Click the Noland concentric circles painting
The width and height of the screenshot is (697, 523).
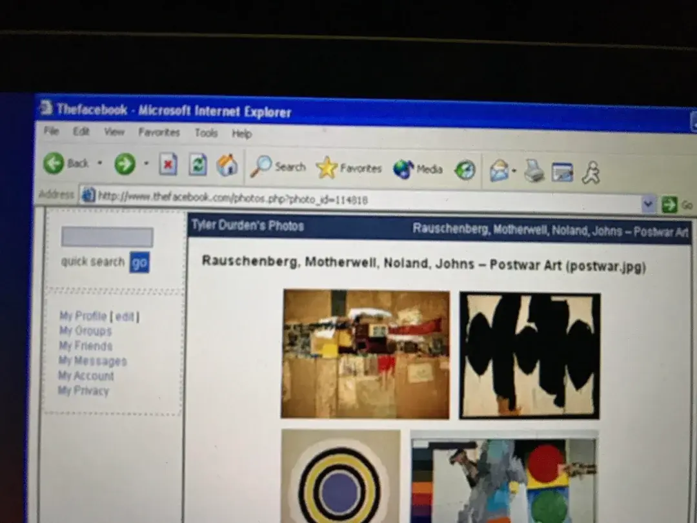coord(341,477)
